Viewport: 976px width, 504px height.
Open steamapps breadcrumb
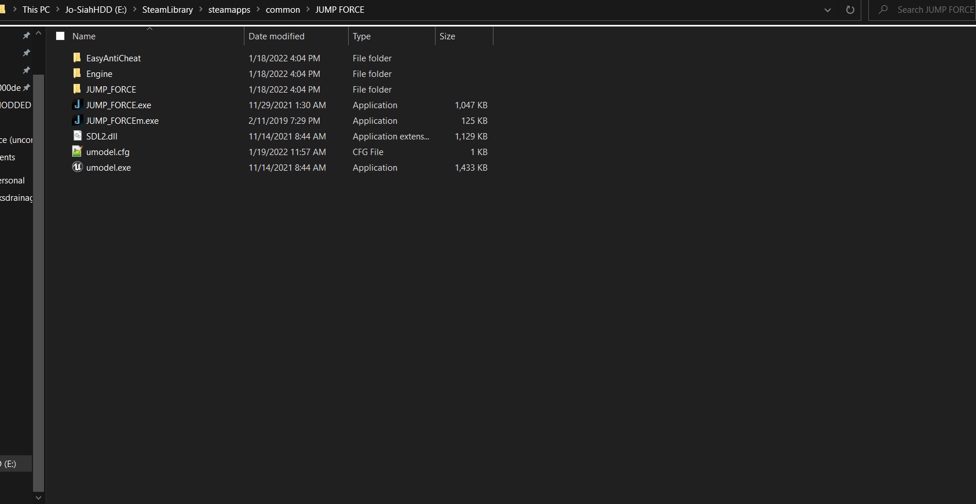tap(229, 10)
